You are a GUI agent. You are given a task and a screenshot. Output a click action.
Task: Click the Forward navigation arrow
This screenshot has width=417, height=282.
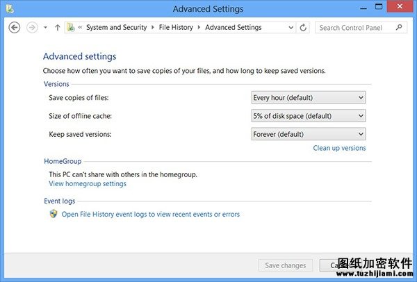click(32, 27)
